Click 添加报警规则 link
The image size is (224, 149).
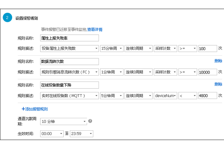coord(35,109)
